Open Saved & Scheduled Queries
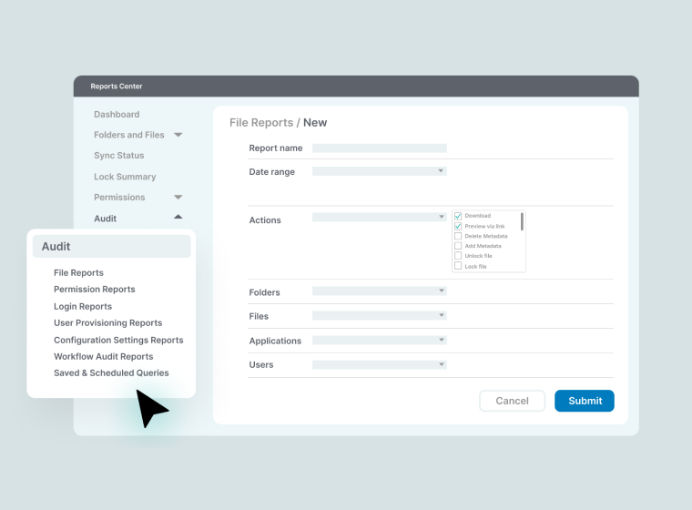 click(111, 372)
